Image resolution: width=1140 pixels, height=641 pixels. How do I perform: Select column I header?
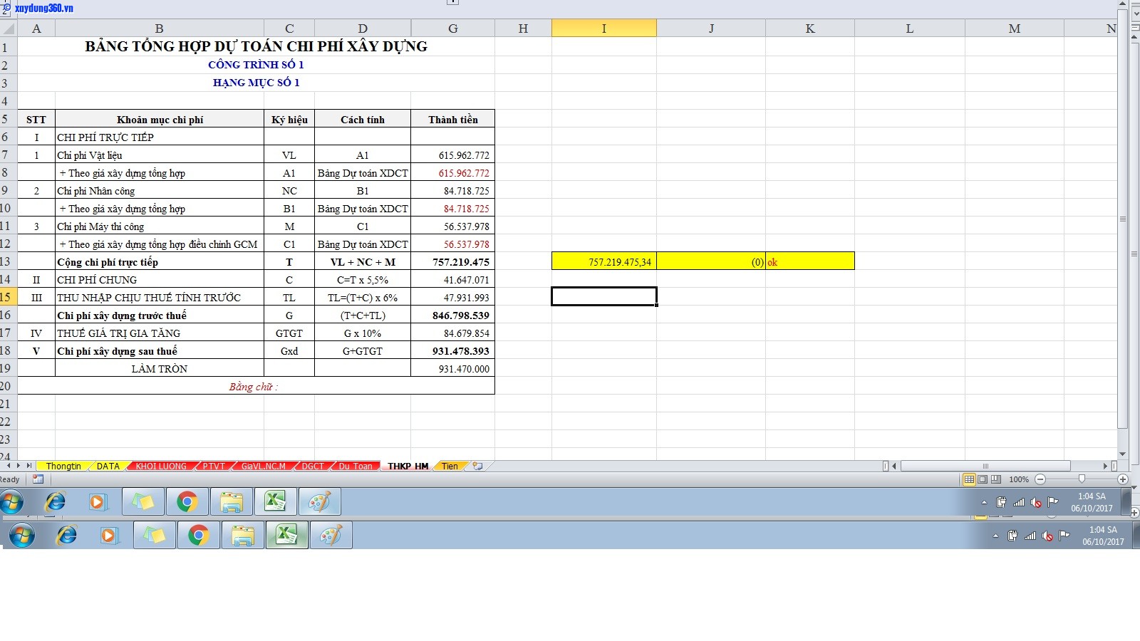pyautogui.click(x=603, y=28)
